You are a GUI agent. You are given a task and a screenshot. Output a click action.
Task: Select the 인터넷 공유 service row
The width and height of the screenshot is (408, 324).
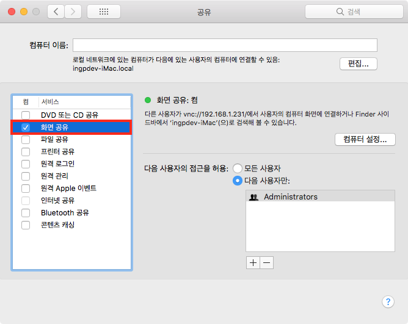71,201
